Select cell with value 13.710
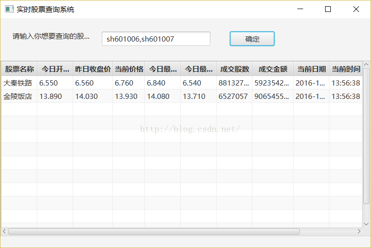 point(198,96)
